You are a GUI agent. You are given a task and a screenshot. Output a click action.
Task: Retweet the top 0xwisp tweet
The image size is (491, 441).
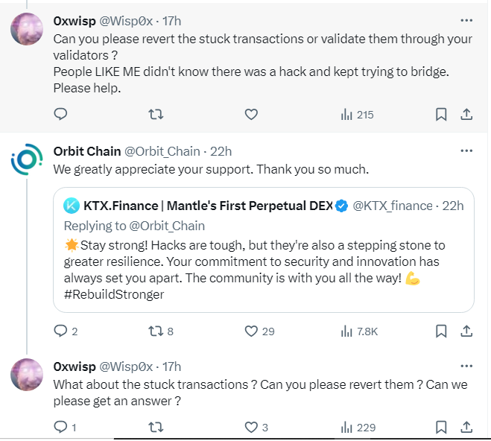click(x=156, y=115)
